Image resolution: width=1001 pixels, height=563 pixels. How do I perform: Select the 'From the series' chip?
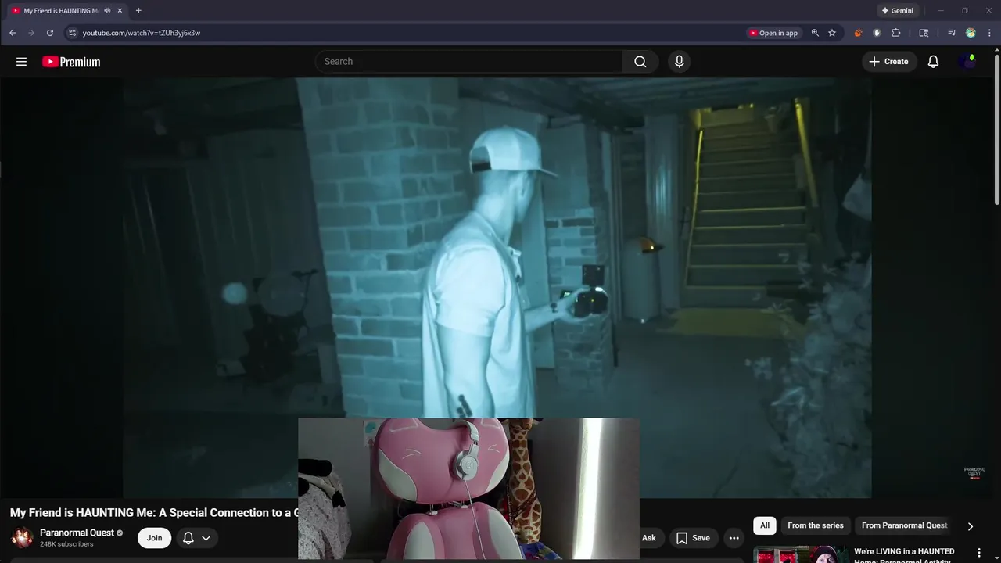tap(816, 525)
